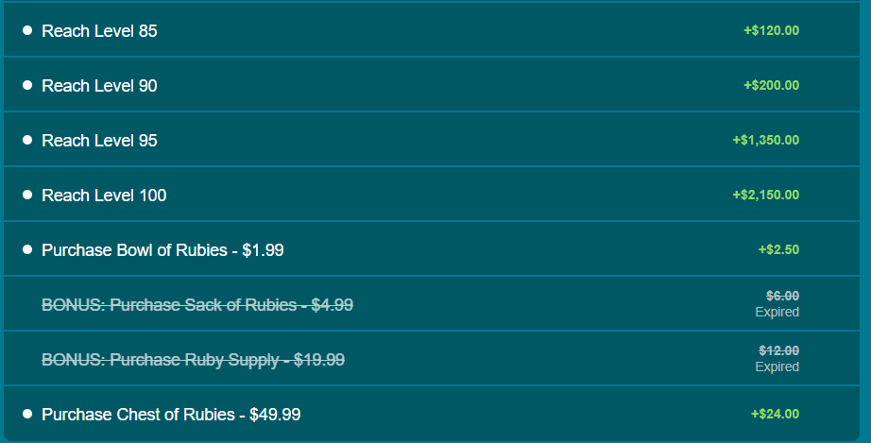Select the Reach Level 90 task
The height and width of the screenshot is (443, 871).
point(99,86)
